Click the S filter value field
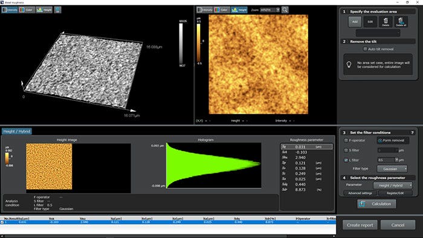This screenshot has width=423, height=238. coord(388,150)
